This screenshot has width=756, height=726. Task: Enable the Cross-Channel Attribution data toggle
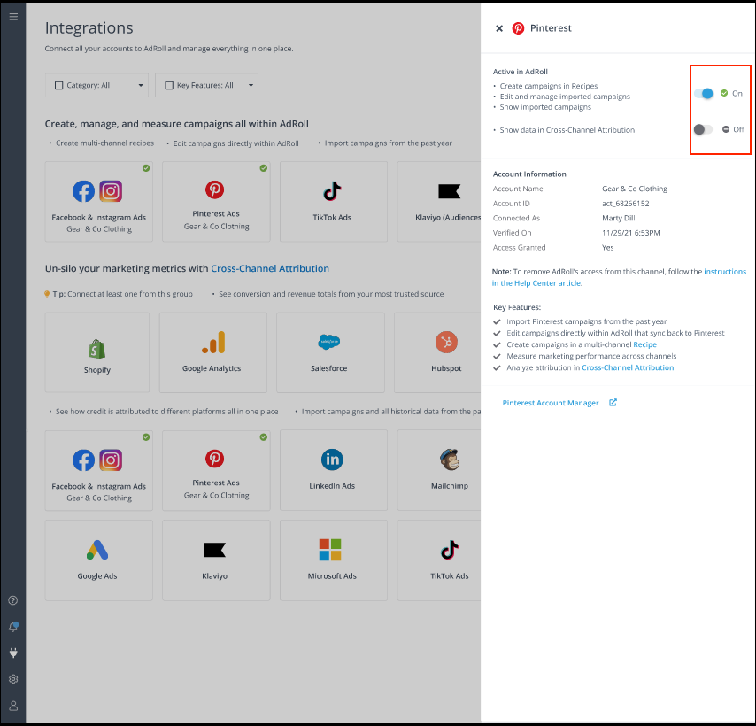(703, 129)
